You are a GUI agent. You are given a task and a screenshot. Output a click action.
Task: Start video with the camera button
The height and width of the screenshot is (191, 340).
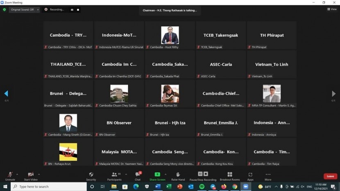pyautogui.click(x=30, y=176)
